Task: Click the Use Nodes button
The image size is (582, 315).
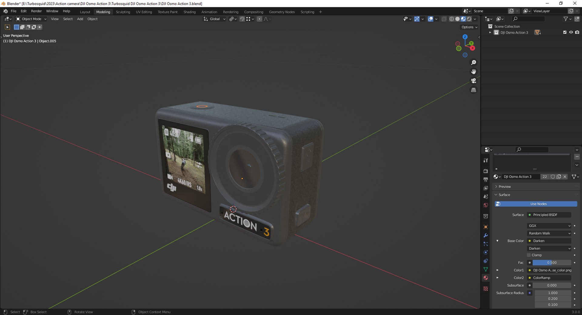Action: click(536, 204)
